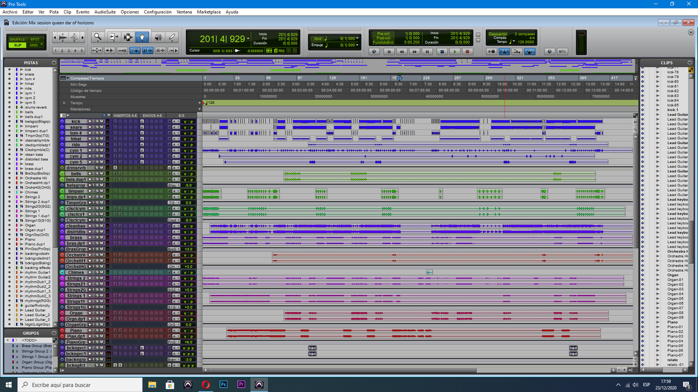The width and height of the screenshot is (698, 392).
Task: Activate the Grabber hand tool
Action: click(x=142, y=37)
